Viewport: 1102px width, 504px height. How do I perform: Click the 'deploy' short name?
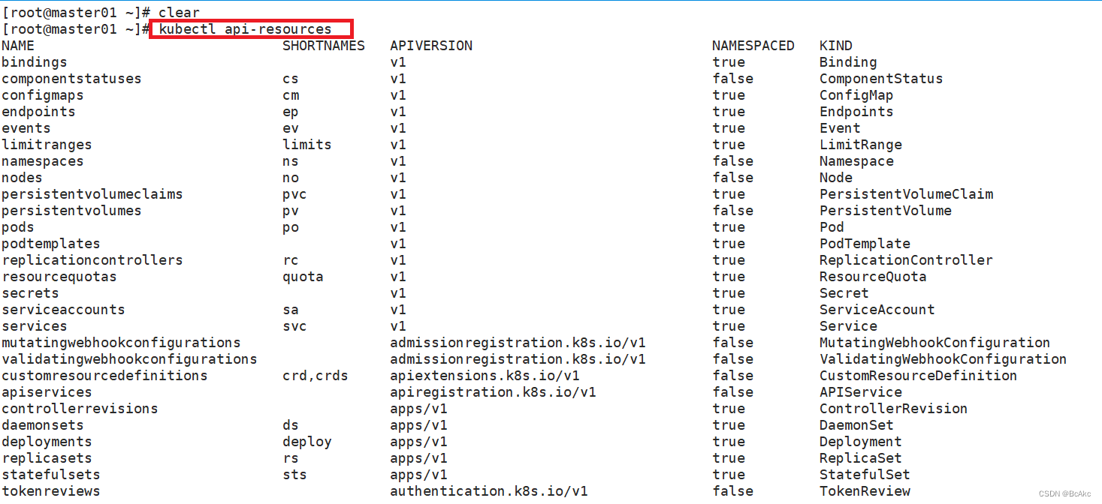pyautogui.click(x=307, y=442)
